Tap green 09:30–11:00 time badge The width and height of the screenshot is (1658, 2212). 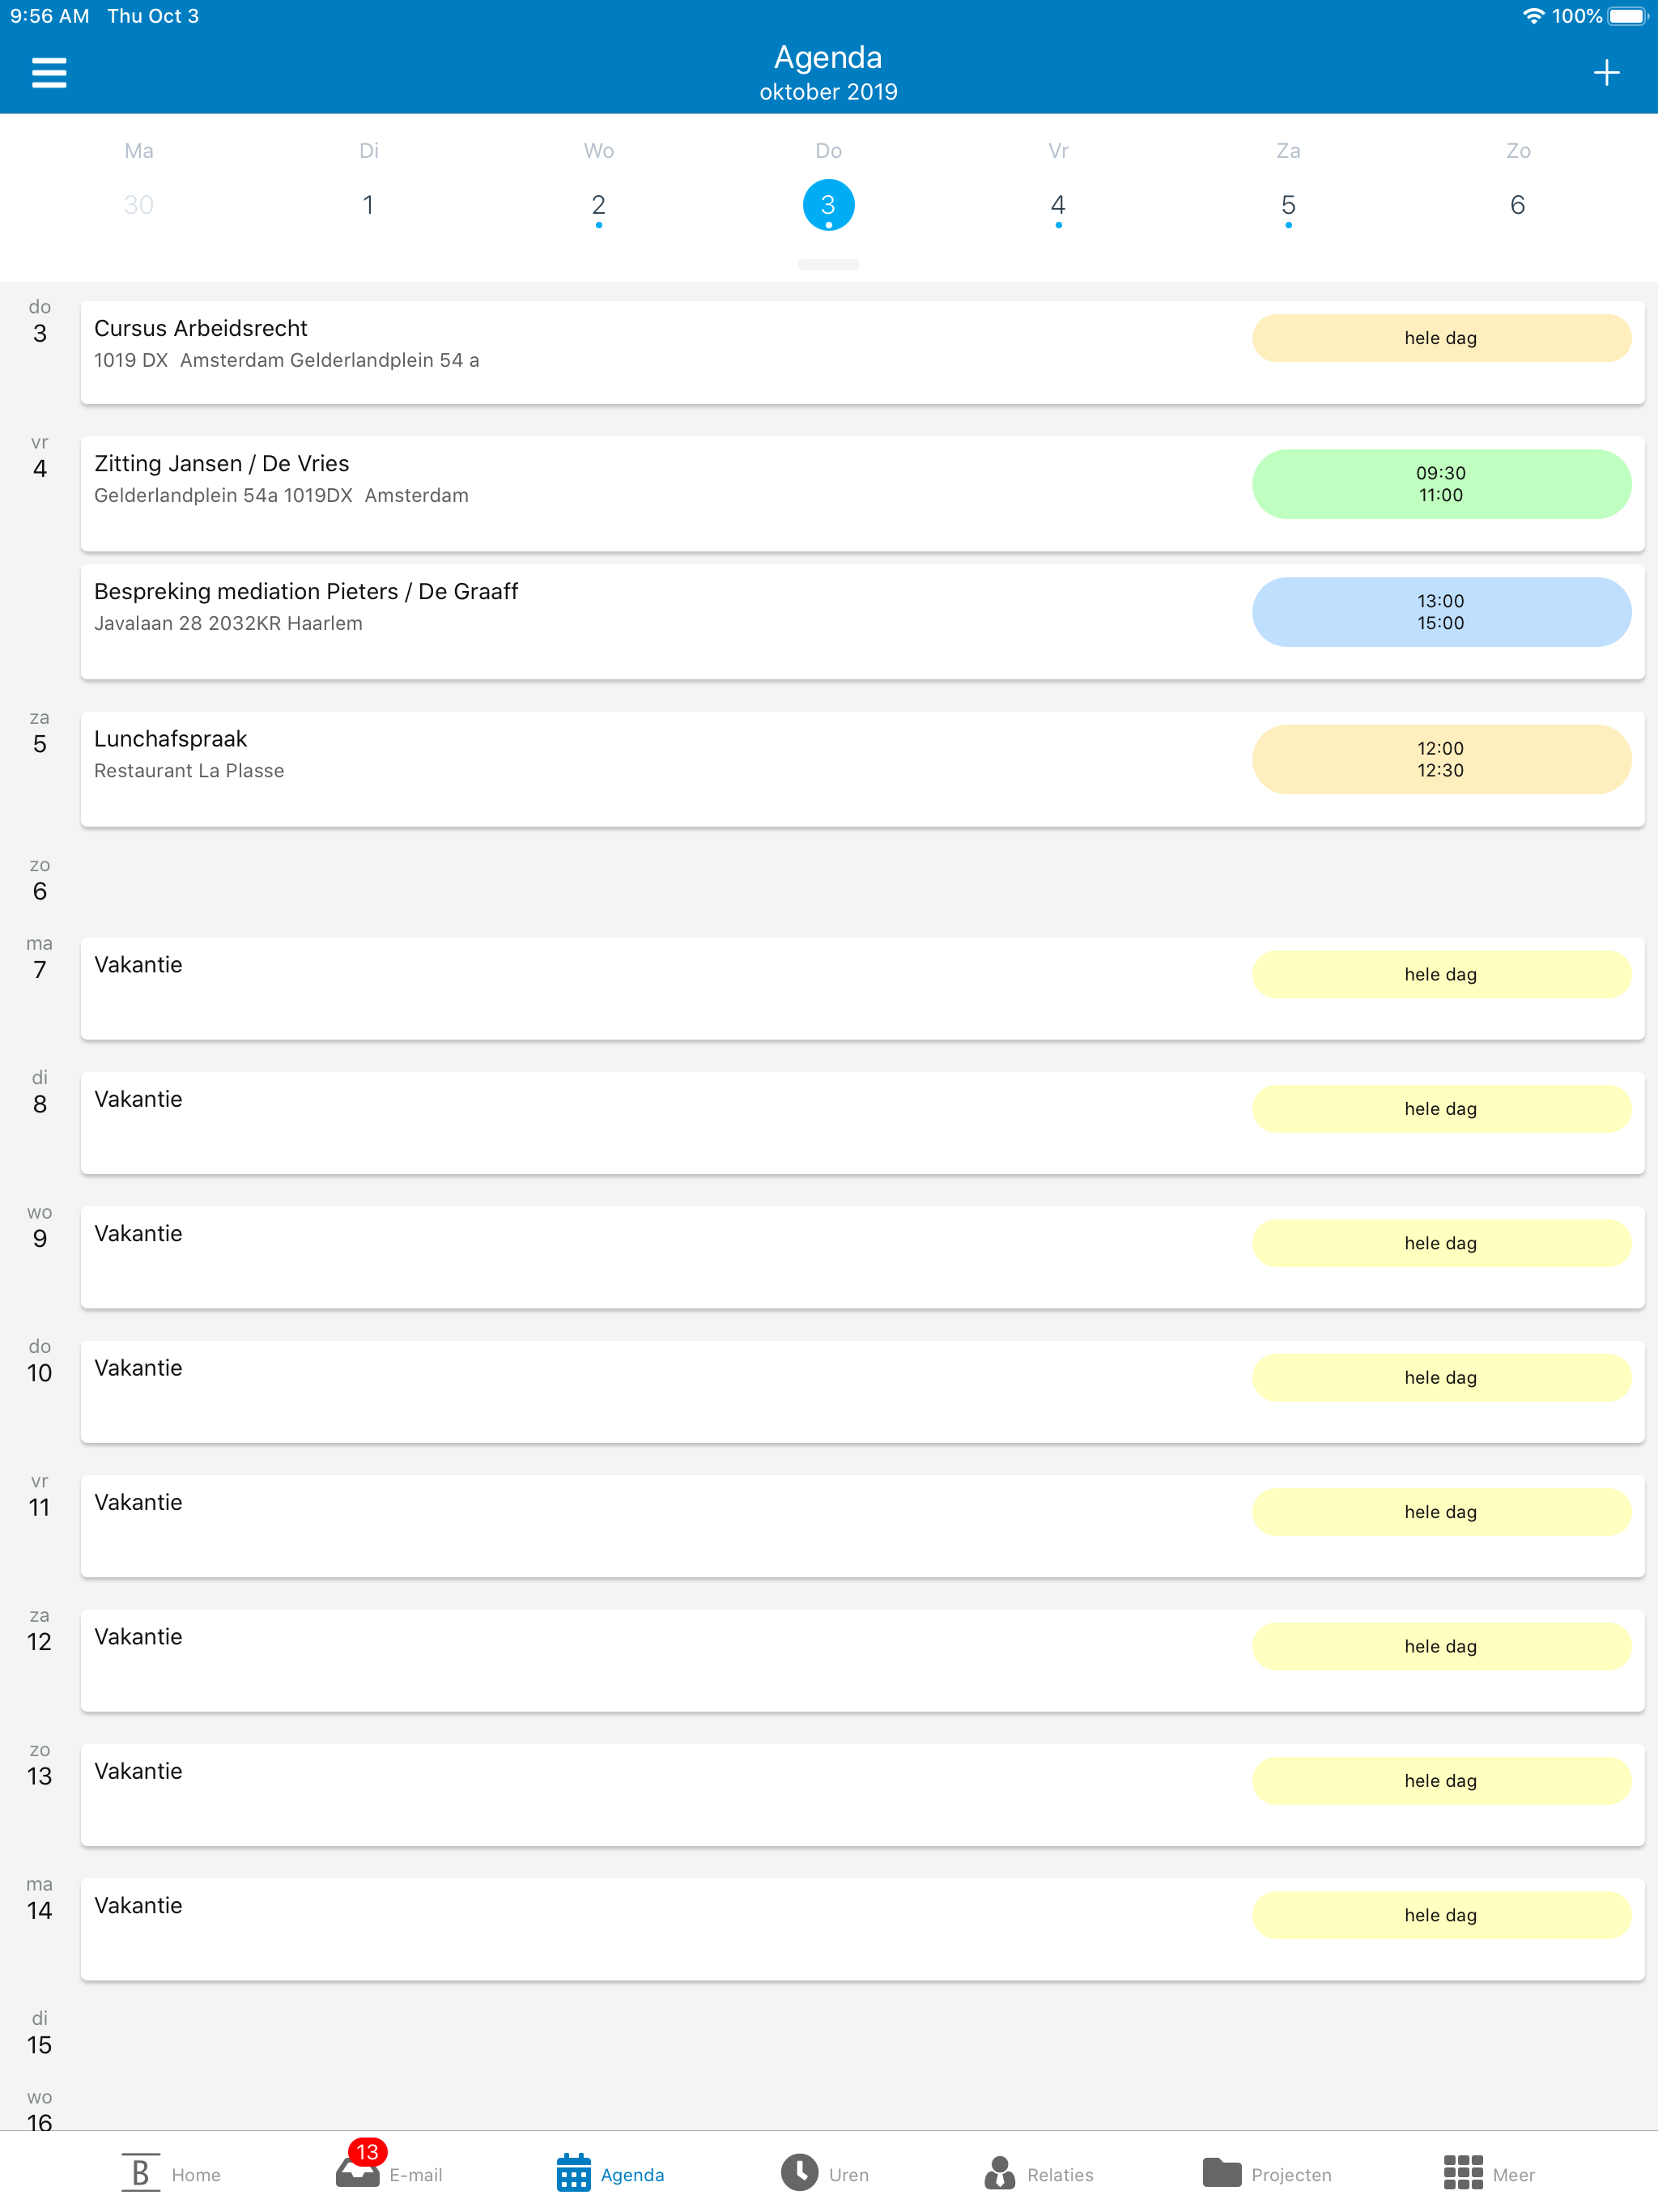click(x=1440, y=484)
